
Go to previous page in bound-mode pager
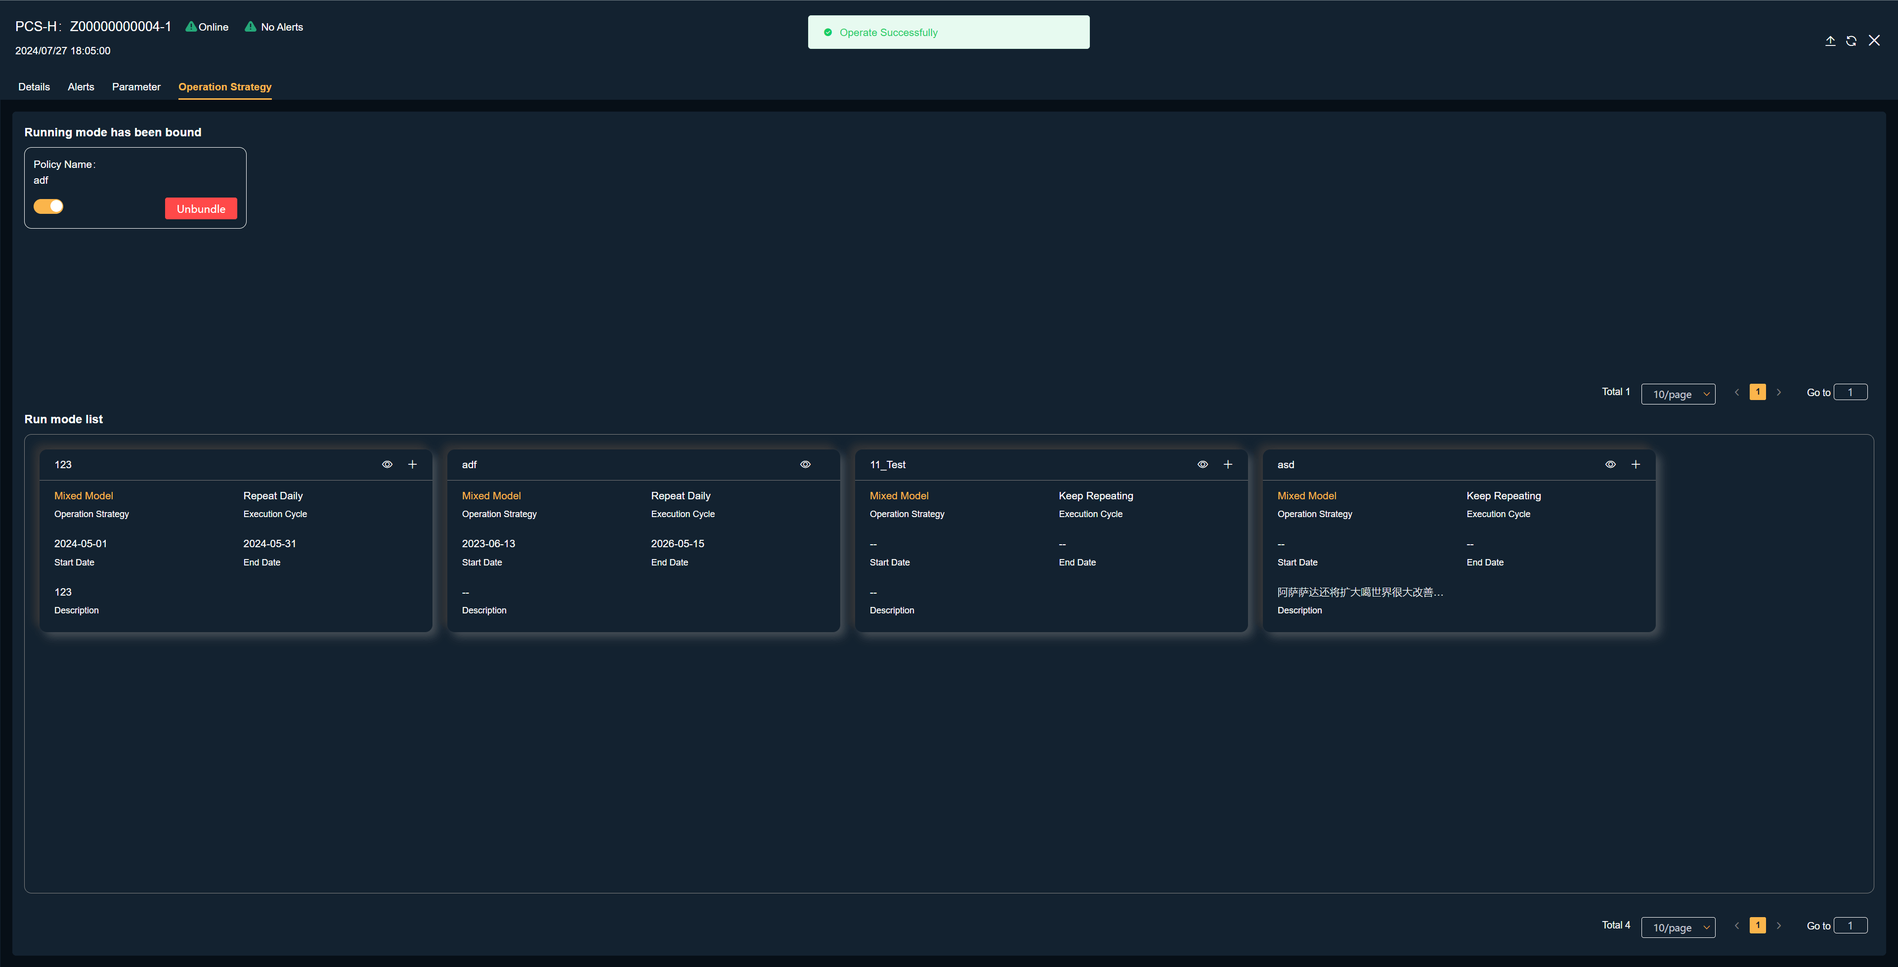pos(1737,393)
